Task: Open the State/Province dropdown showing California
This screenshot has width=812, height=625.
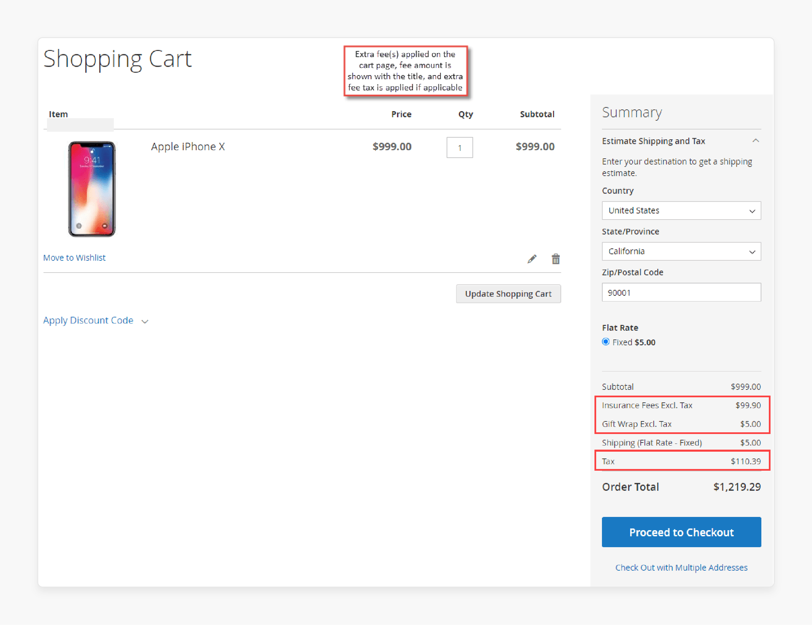Action: 681,251
